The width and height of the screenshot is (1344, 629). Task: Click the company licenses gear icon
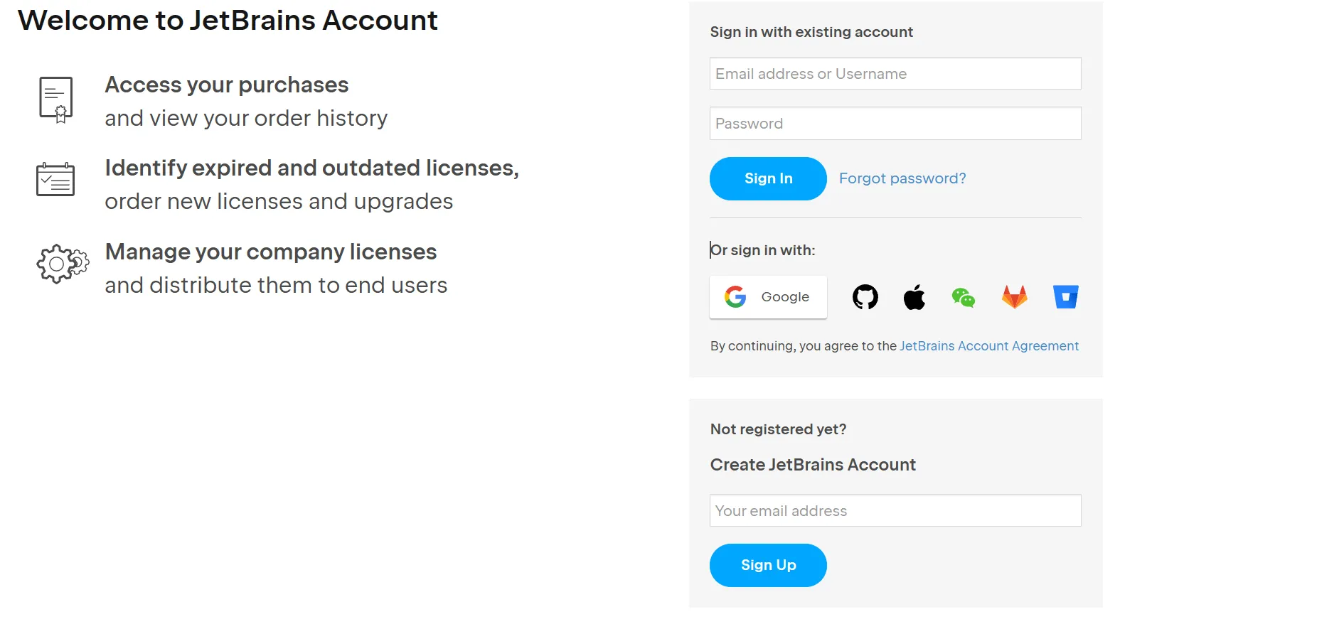[63, 264]
